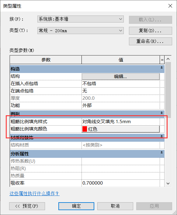
Task: Open the 类型(T) dropdown
Action: tap(81, 31)
